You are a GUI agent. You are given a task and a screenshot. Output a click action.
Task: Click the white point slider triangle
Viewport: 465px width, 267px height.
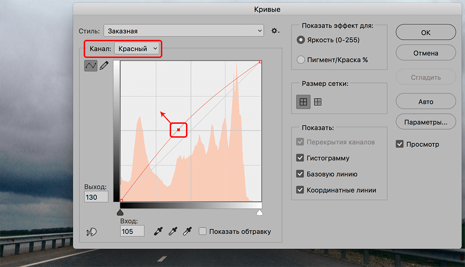point(260,212)
